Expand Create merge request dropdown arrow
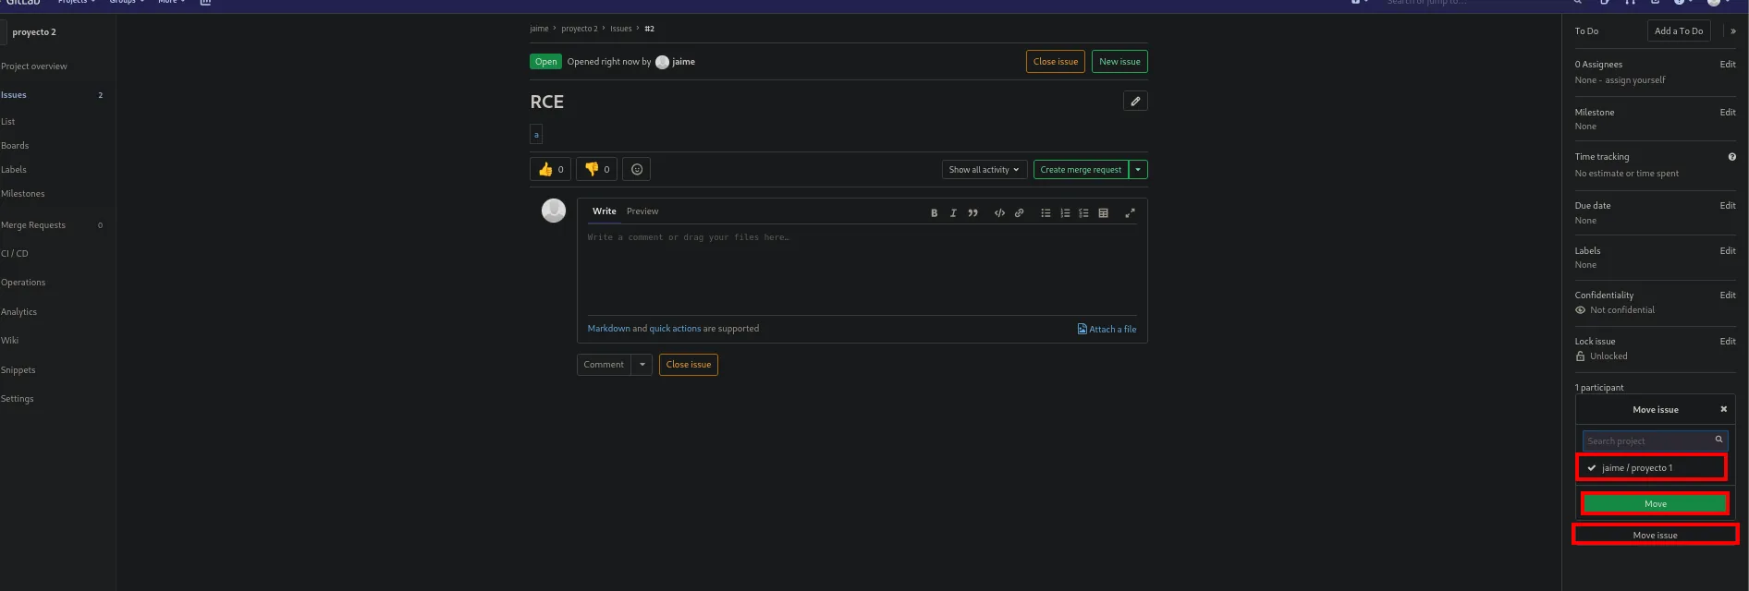This screenshot has height=591, width=1749. [x=1138, y=170]
